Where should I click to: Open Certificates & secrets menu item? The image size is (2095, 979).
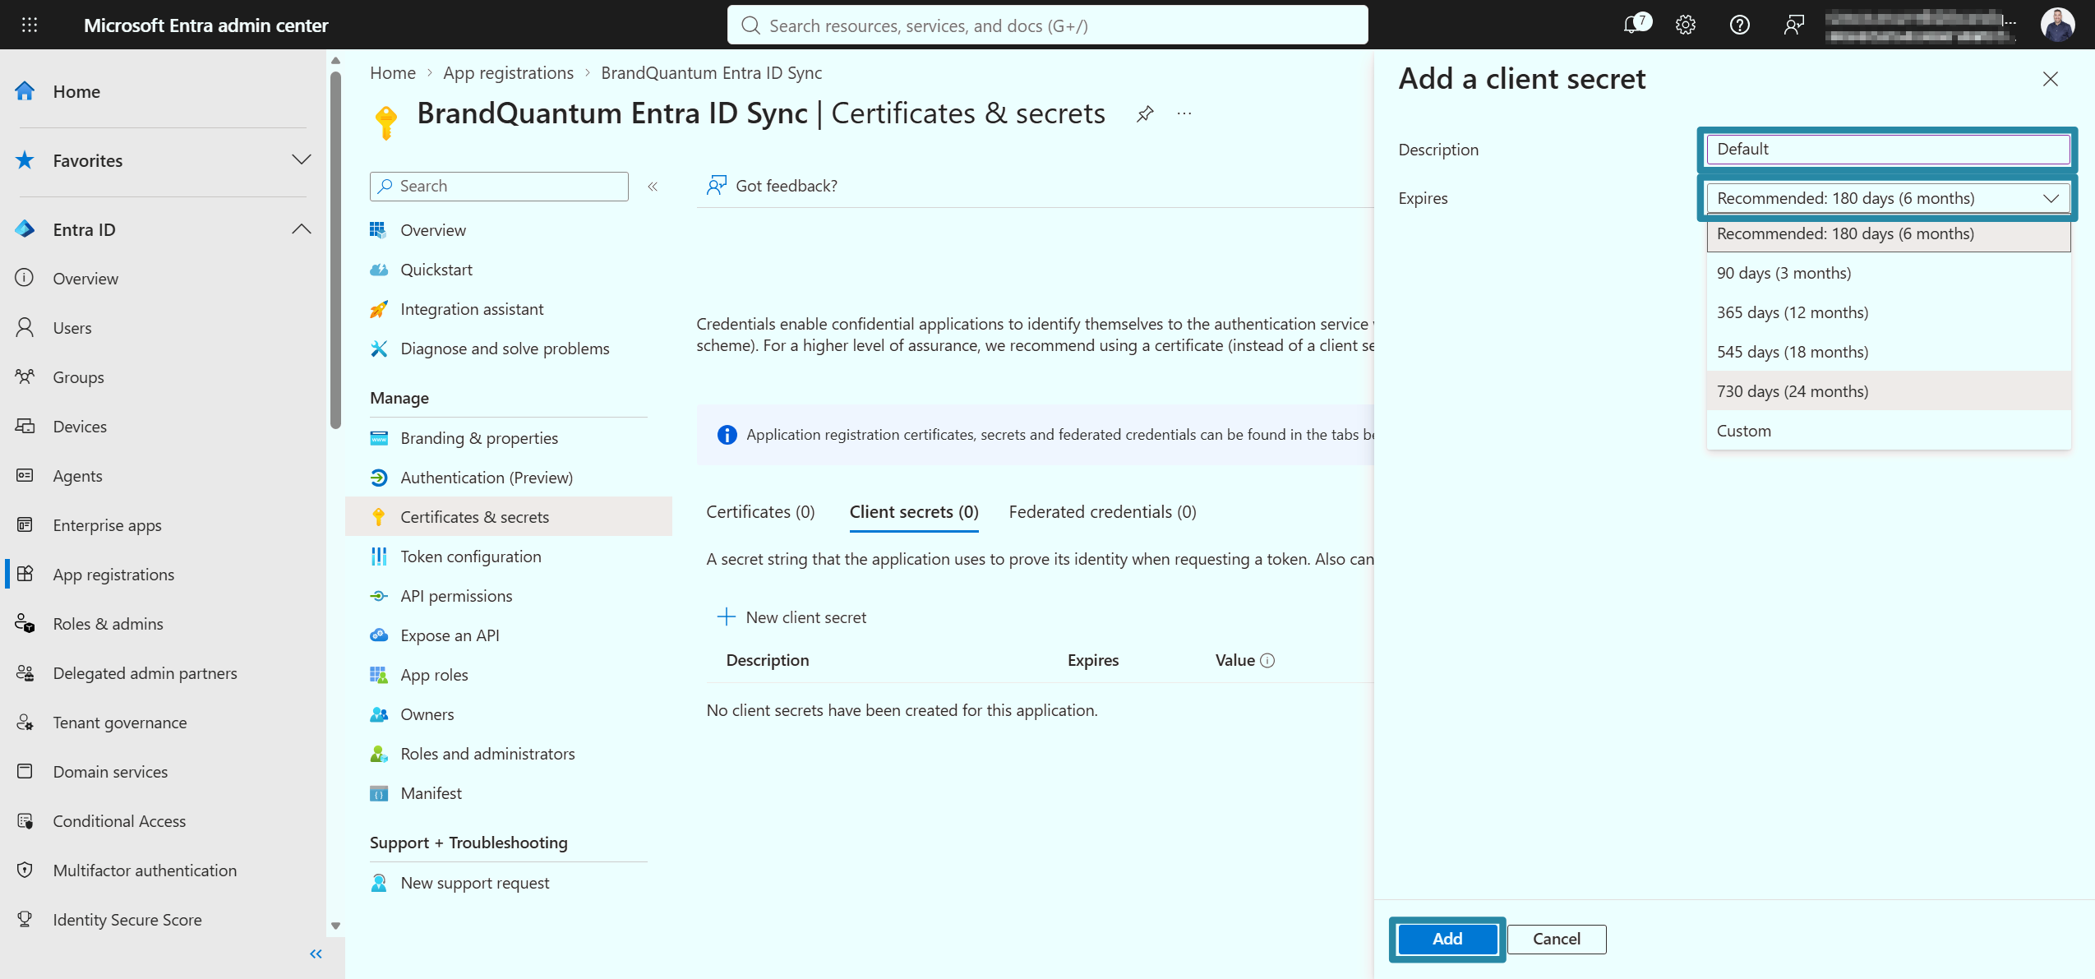point(509,517)
